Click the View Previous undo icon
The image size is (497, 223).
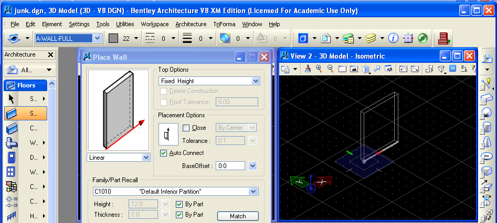[x=403, y=69]
